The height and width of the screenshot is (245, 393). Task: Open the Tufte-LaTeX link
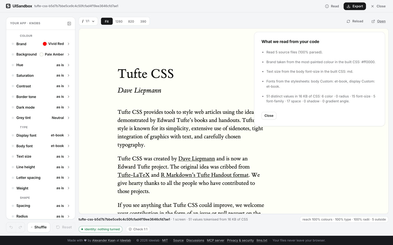(133, 175)
